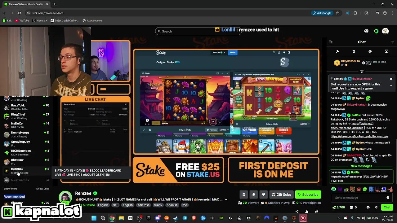
Task: Click the Chrome address bar URL
Action: coord(48,13)
